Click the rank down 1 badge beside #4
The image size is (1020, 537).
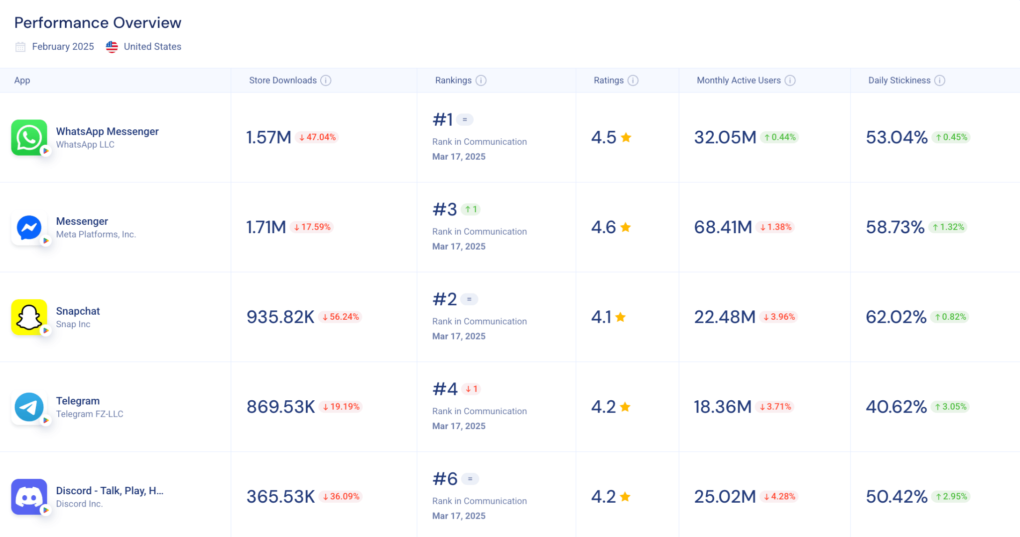click(471, 389)
